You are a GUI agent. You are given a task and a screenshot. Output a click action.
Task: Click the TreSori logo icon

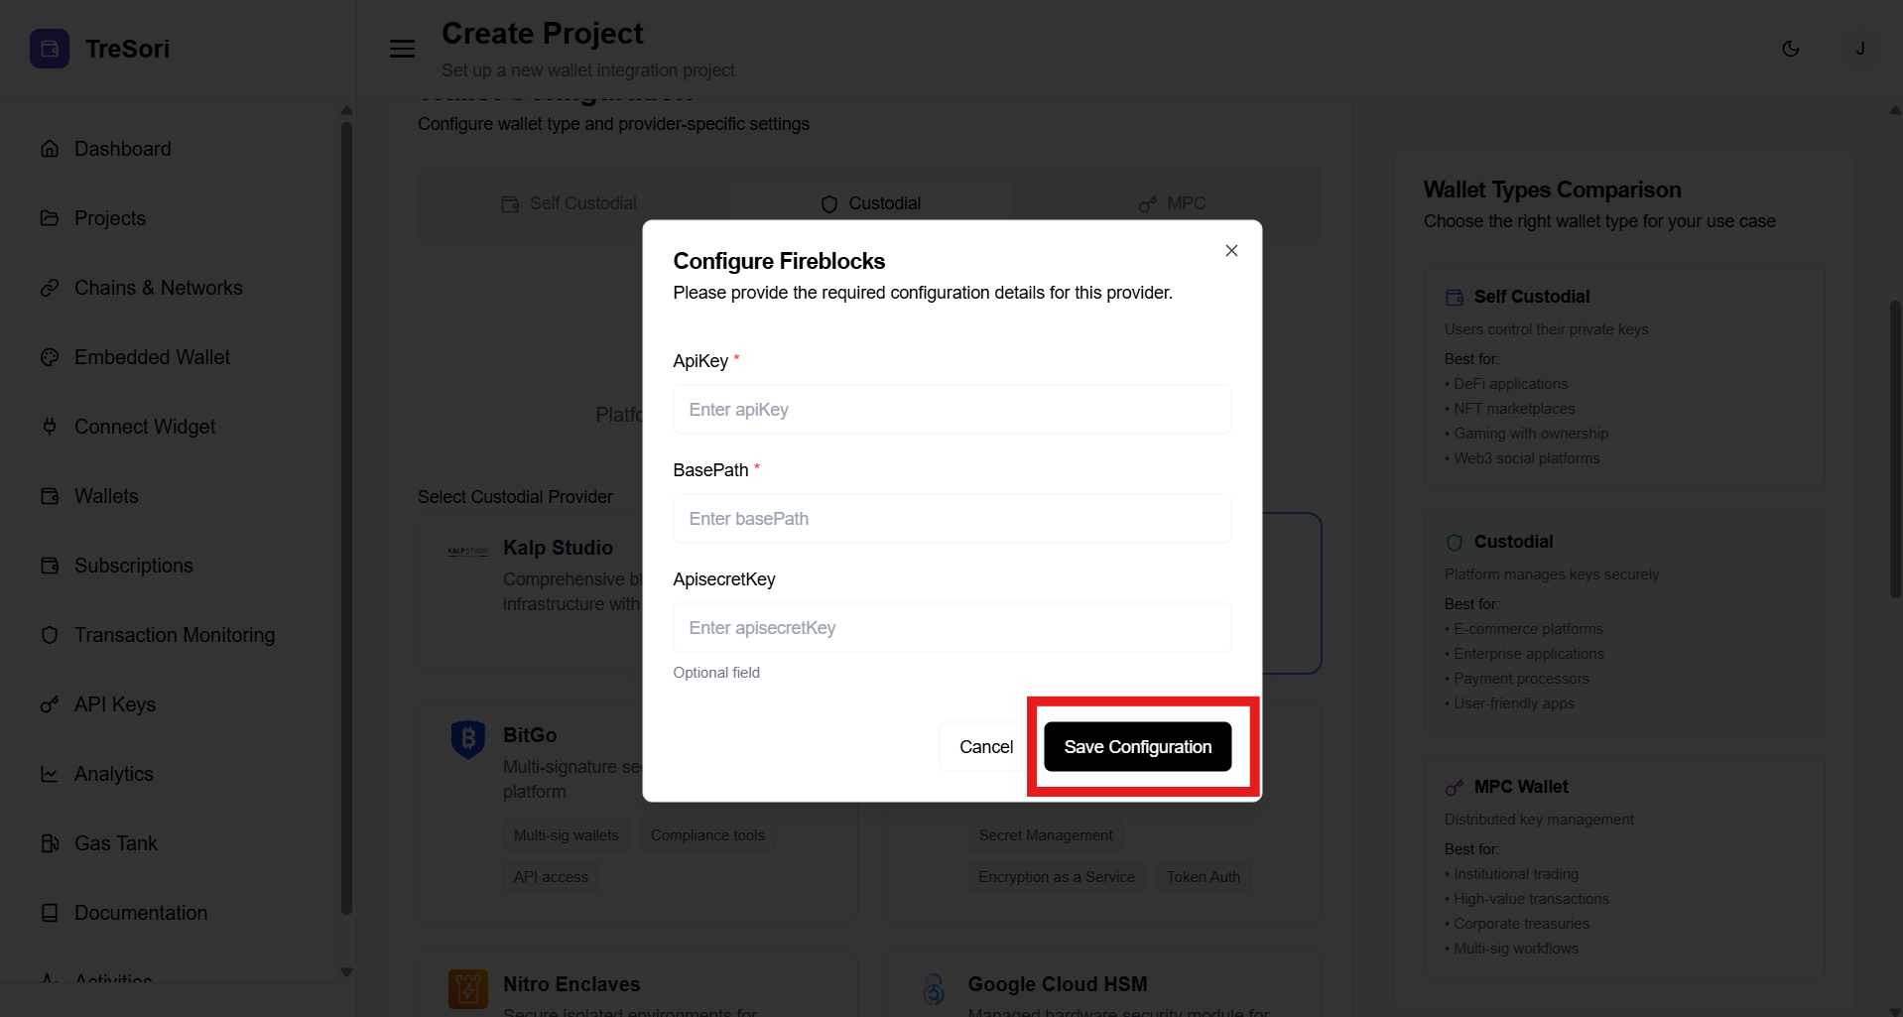point(50,49)
